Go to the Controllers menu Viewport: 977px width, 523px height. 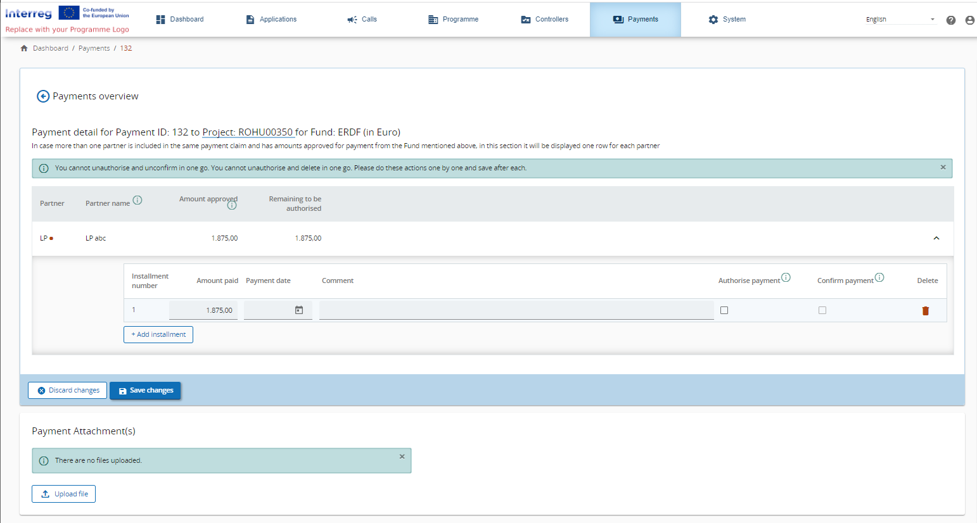point(544,20)
